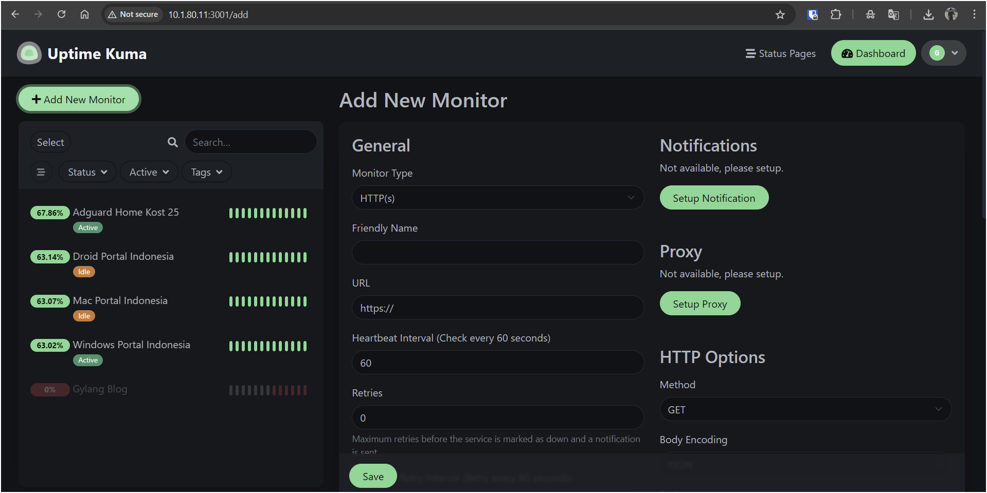The height and width of the screenshot is (493, 987).
Task: Expand the Status filter dropdown
Action: click(87, 172)
